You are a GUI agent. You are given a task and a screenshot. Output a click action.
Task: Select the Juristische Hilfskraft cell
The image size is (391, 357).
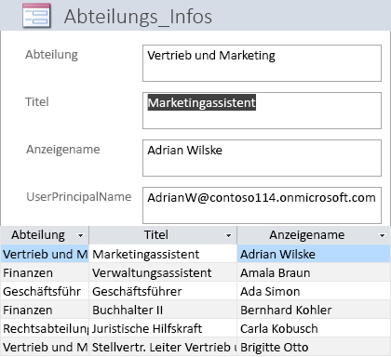pos(163,328)
